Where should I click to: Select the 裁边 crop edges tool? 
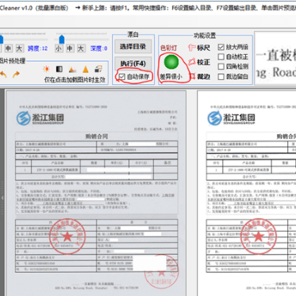pyautogui.click(x=200, y=76)
